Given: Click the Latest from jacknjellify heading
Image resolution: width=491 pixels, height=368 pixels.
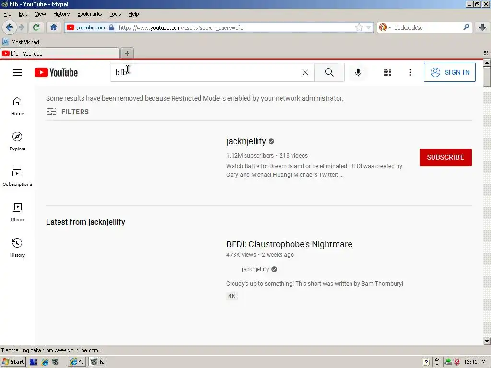Looking at the screenshot, I should tap(85, 222).
